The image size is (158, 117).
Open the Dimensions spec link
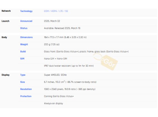[27, 37]
